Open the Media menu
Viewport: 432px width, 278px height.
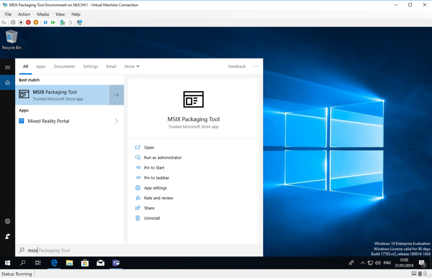click(x=43, y=14)
